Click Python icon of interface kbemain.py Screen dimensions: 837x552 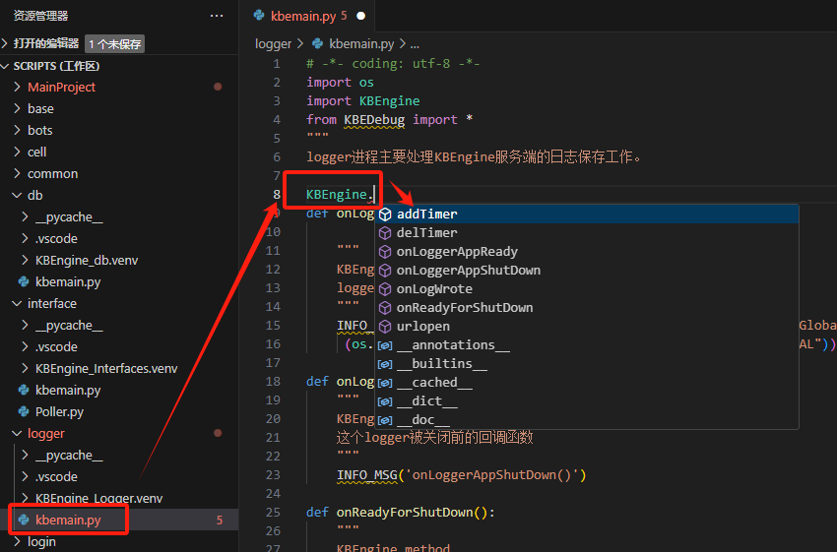pos(24,390)
